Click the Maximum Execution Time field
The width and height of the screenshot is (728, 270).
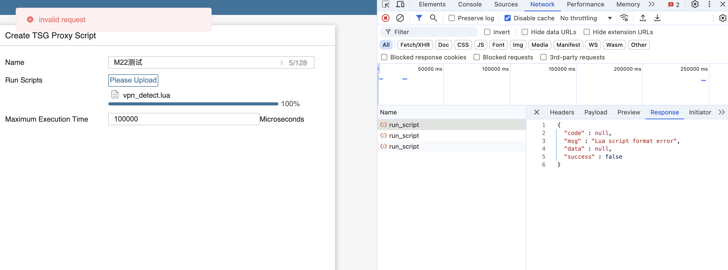184,119
